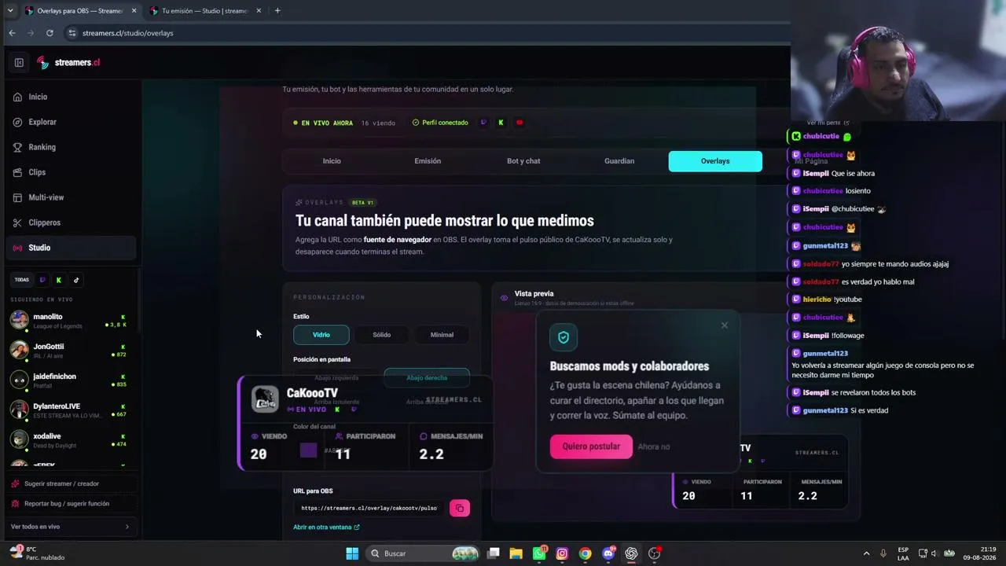Click Sugerir streamer / creador
Image resolution: width=1006 pixels, height=566 pixels.
(71, 483)
